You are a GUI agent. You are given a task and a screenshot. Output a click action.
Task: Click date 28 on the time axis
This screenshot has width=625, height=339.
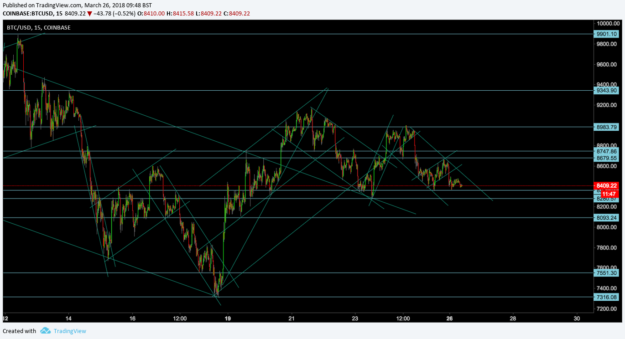(513, 318)
